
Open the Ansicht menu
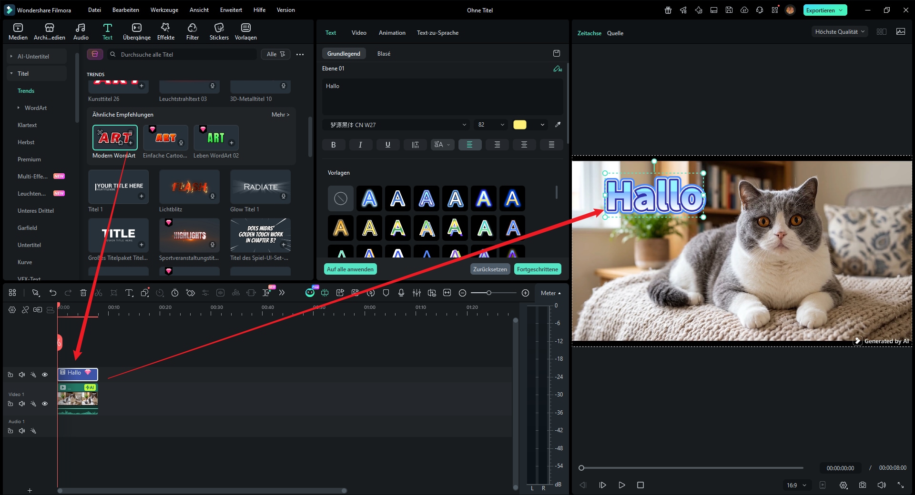point(199,10)
